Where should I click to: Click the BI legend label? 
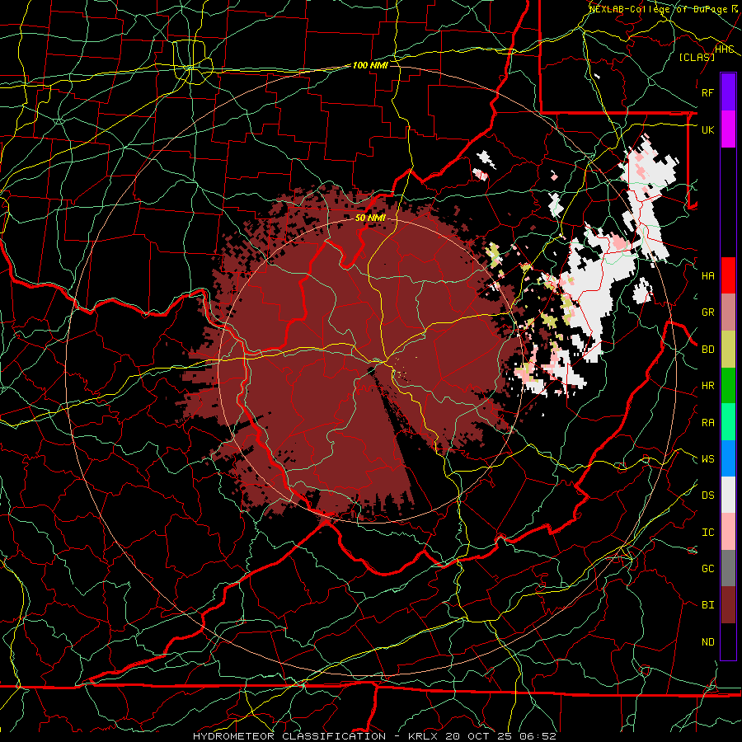pyautogui.click(x=707, y=605)
